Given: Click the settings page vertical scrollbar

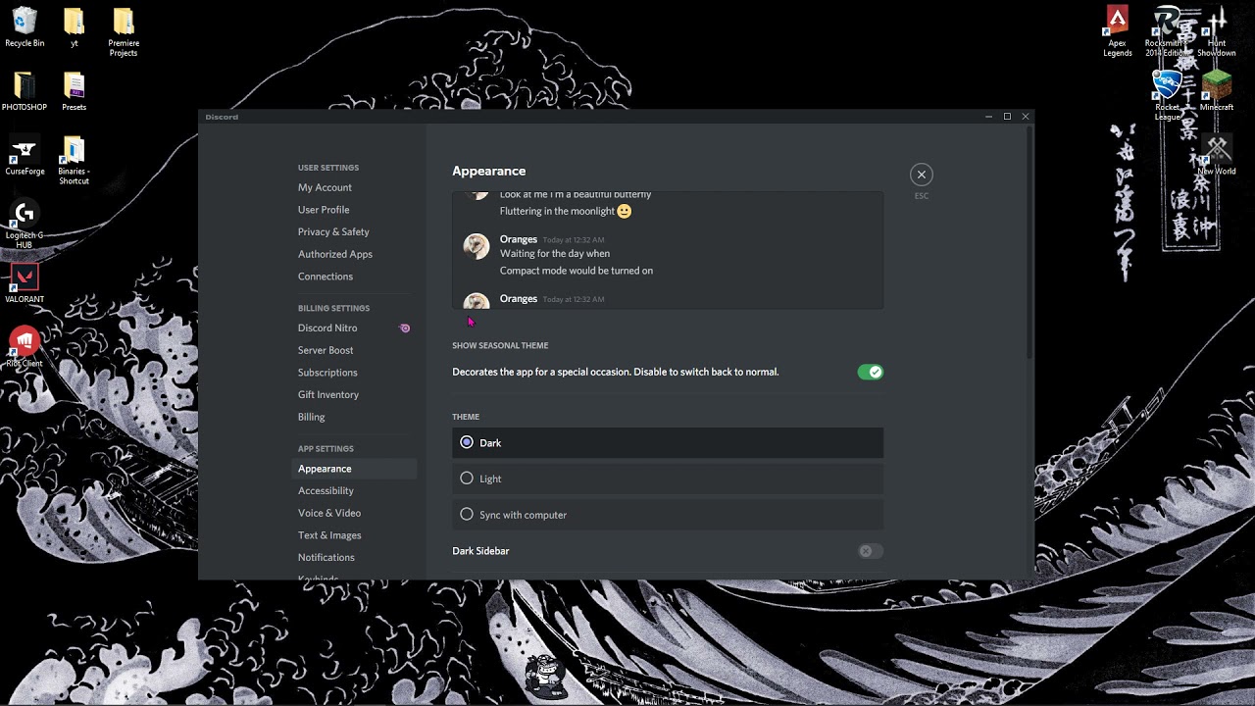Looking at the screenshot, I should coord(1029,241).
